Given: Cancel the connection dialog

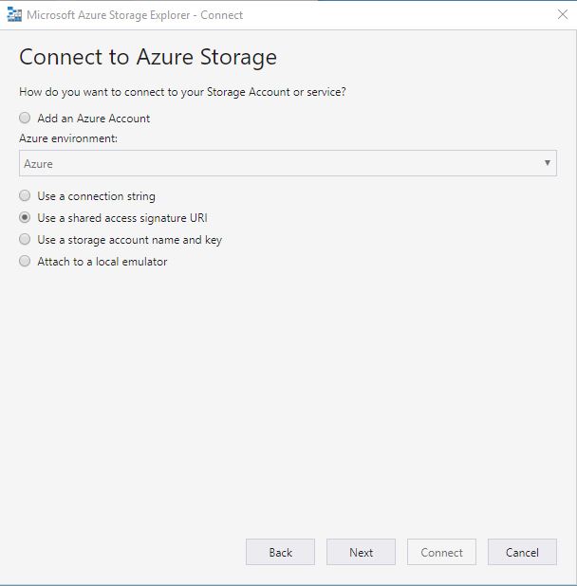Looking at the screenshot, I should pyautogui.click(x=522, y=552).
